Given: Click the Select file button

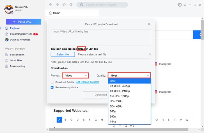Looking at the screenshot, I should [x=63, y=54].
